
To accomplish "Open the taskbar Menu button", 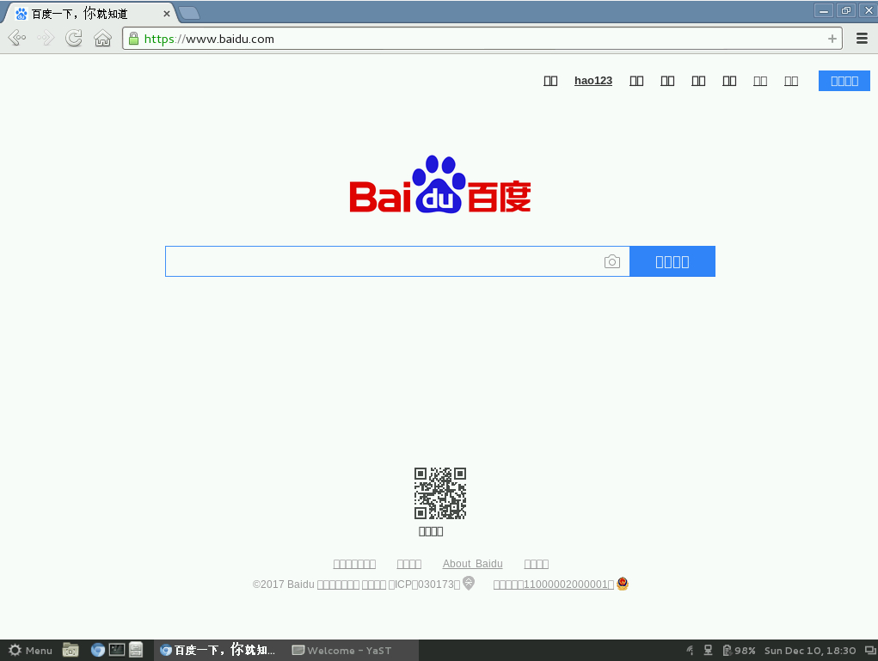I will 31,651.
